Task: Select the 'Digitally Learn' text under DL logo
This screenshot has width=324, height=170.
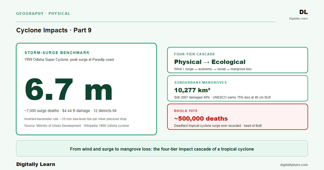Action: [298, 19]
